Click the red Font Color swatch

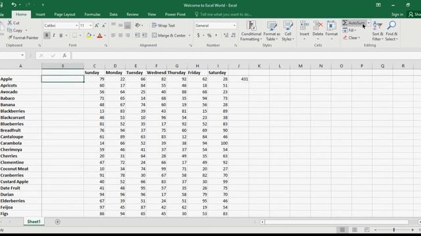point(99,35)
